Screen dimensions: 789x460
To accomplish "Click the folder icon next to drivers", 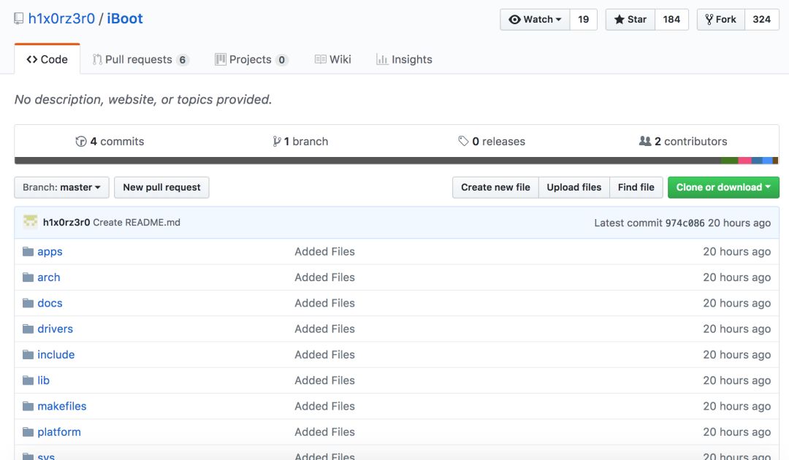I will pyautogui.click(x=28, y=329).
